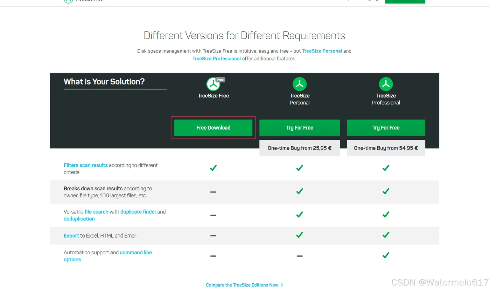490x291 pixels.
Task: Click Export row dash under TreeSize Free
Action: click(x=213, y=236)
